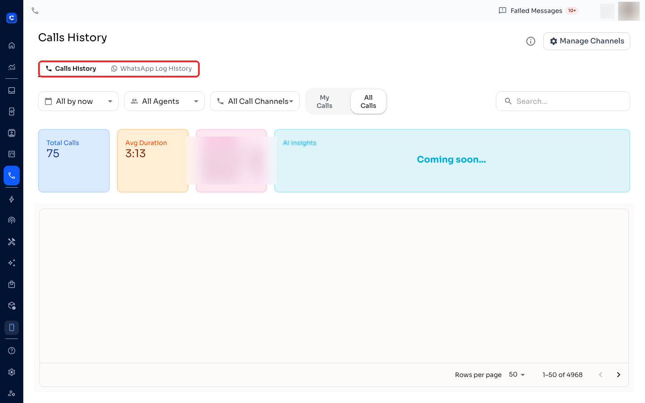Viewport: 645px width, 403px height.
Task: Click the Total Calls card
Action: [74, 161]
